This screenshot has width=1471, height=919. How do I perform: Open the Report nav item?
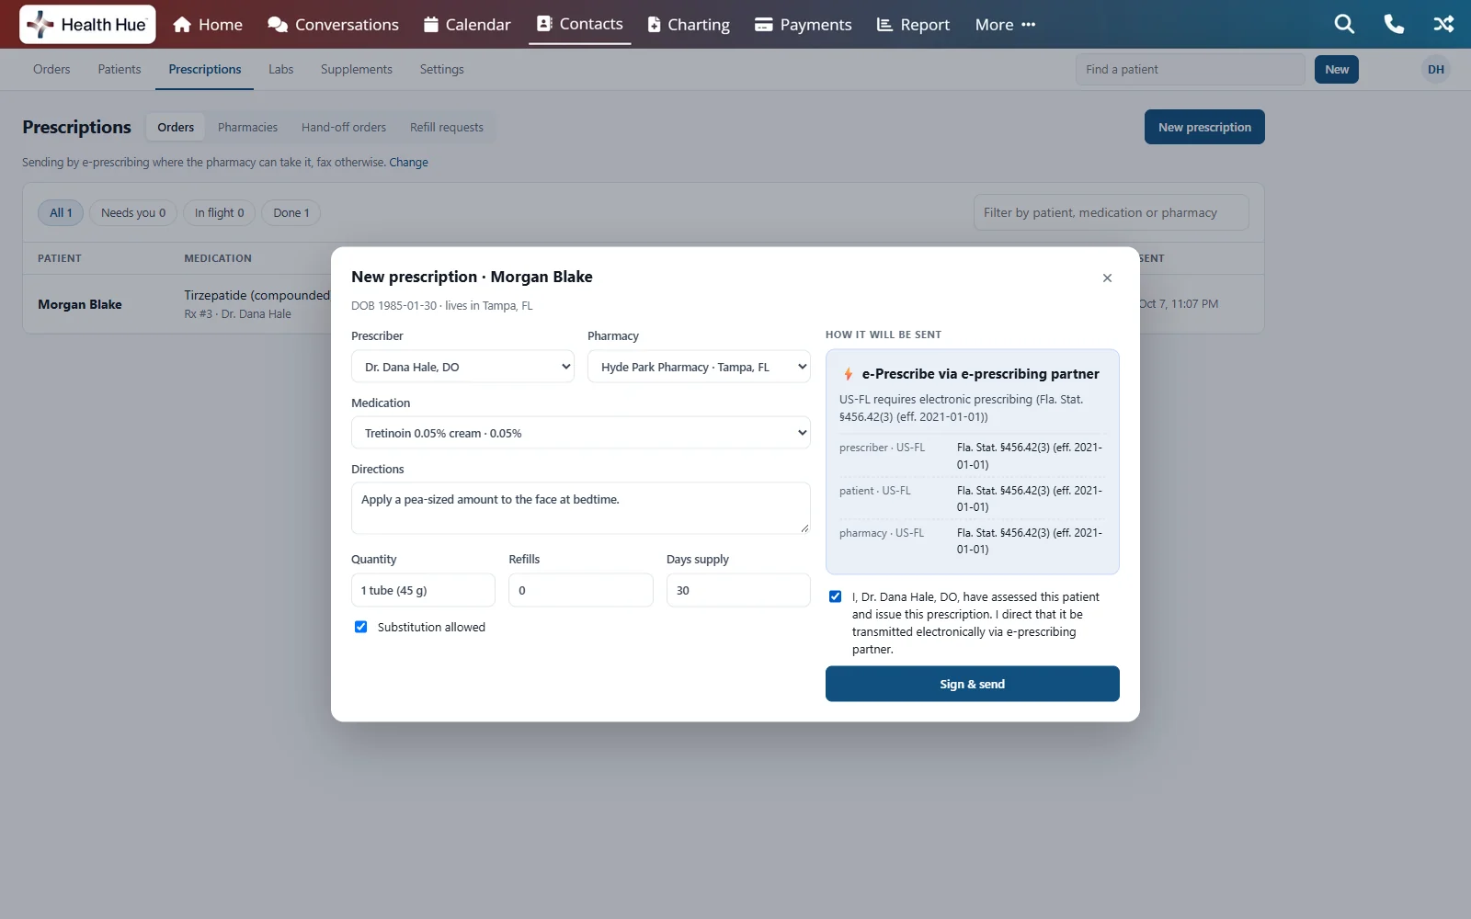(x=913, y=25)
